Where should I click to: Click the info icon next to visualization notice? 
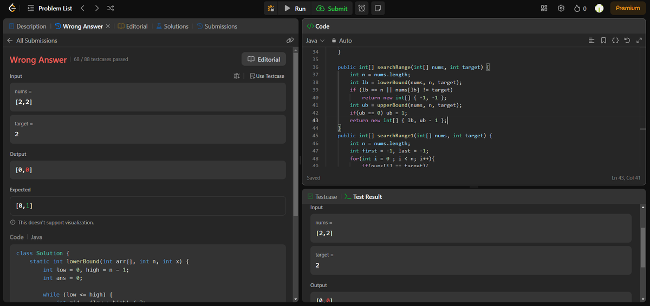12,223
